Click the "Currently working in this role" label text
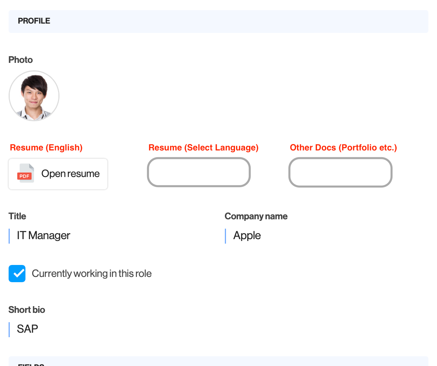Image resolution: width=437 pixels, height=366 pixels. [92, 274]
